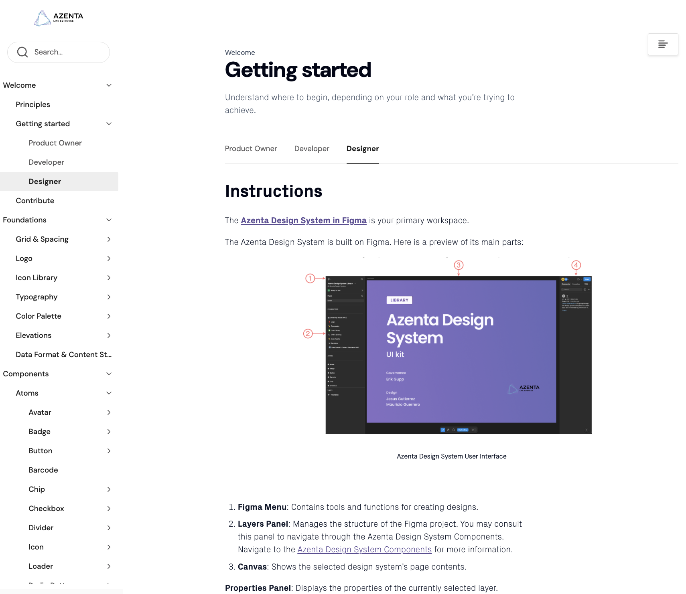This screenshot has width=686, height=594.
Task: Open Principles in the sidebar
Action: click(x=33, y=105)
